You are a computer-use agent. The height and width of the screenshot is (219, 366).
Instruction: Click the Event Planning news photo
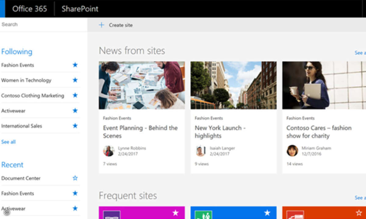click(x=142, y=85)
